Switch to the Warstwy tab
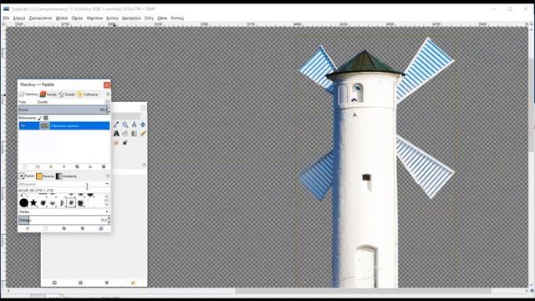535x301 pixels. (x=28, y=94)
